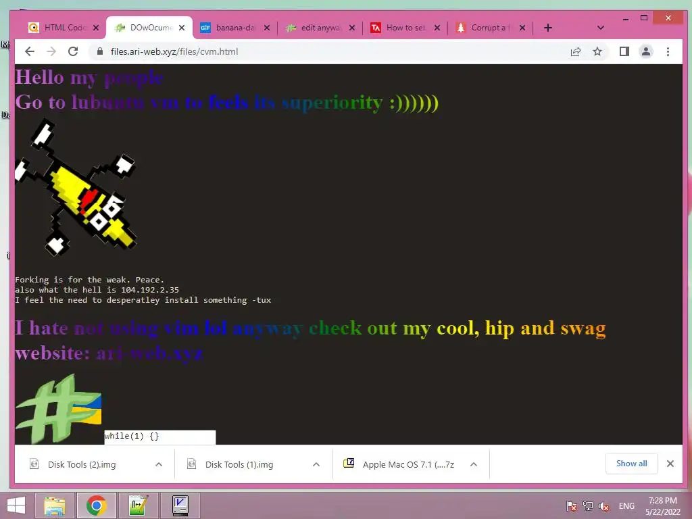The width and height of the screenshot is (692, 519).
Task: Open a new tab
Action: (547, 28)
